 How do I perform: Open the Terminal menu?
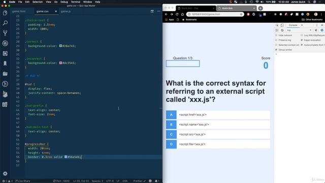pyautogui.click(x=76, y=2)
